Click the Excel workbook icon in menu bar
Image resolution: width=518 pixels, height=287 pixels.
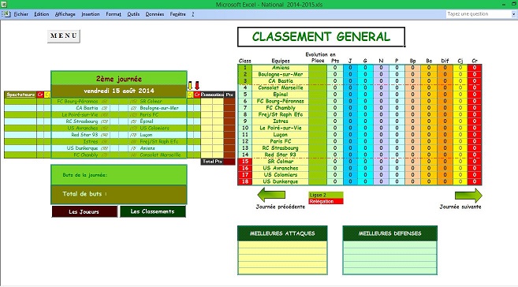6,14
